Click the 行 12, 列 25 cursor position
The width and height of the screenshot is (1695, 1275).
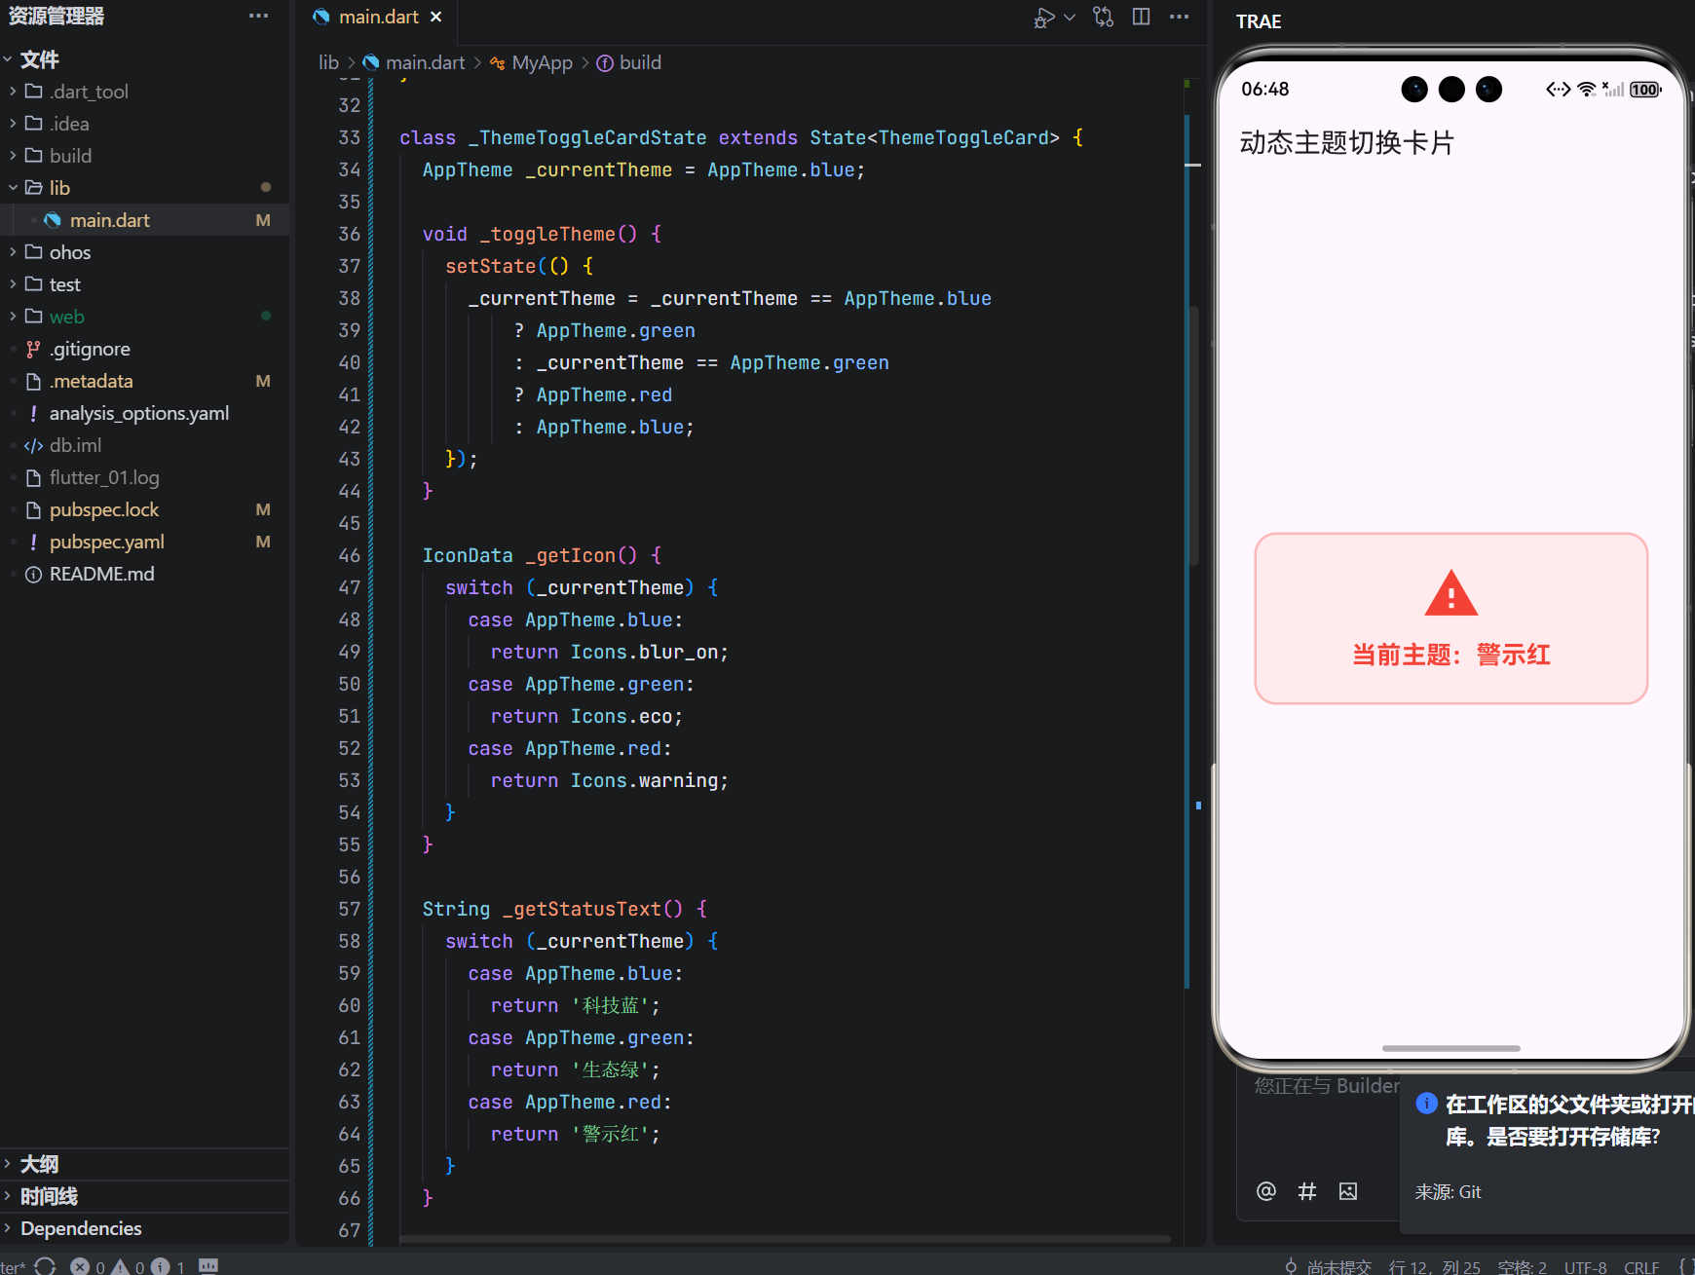point(1434,1266)
